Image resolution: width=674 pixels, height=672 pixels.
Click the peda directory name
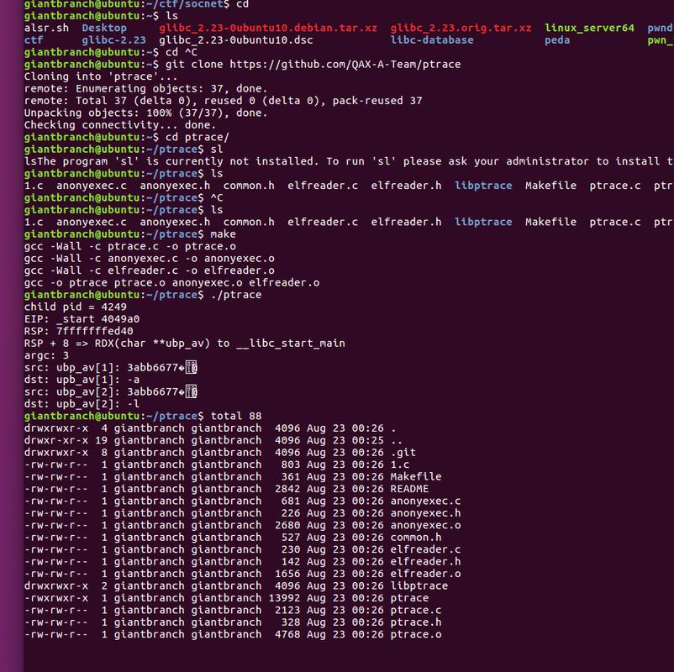tap(557, 39)
